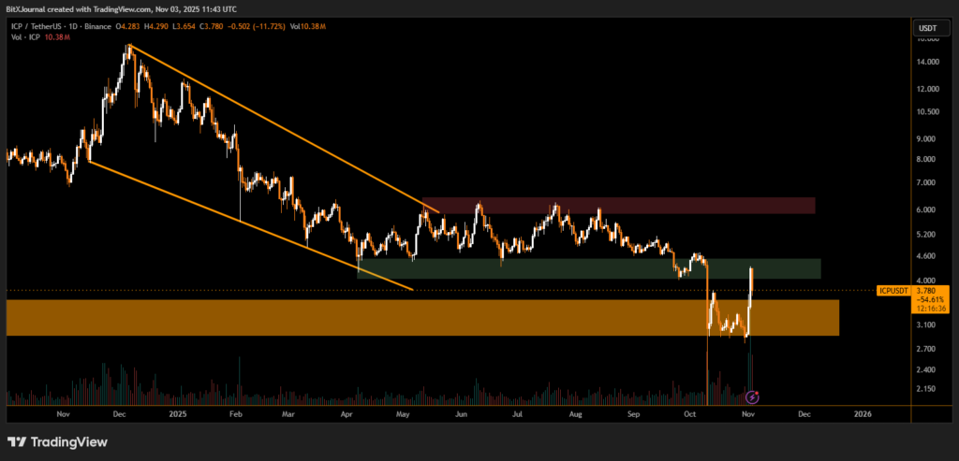Click the 2026 label on time axis
Screen dimensions: 959x461
click(x=863, y=412)
